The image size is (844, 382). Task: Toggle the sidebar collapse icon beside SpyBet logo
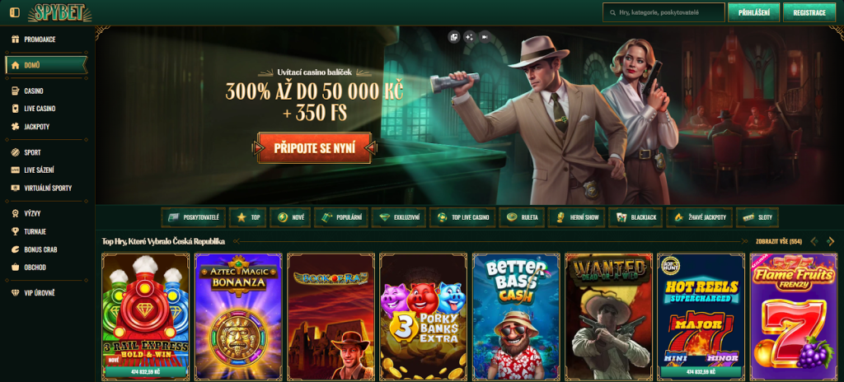coord(15,12)
